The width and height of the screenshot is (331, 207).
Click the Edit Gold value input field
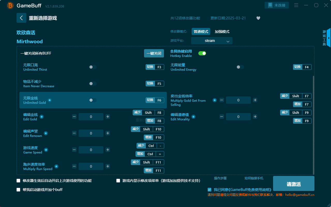[91, 117]
